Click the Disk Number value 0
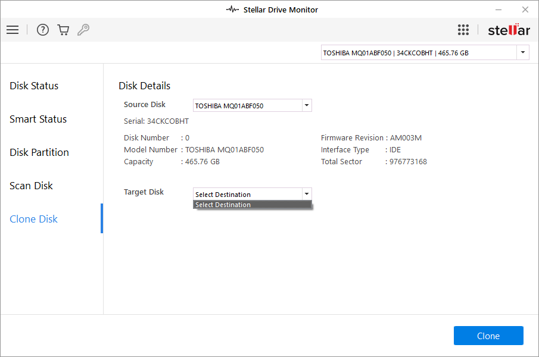The width and height of the screenshot is (539, 357). (188, 137)
